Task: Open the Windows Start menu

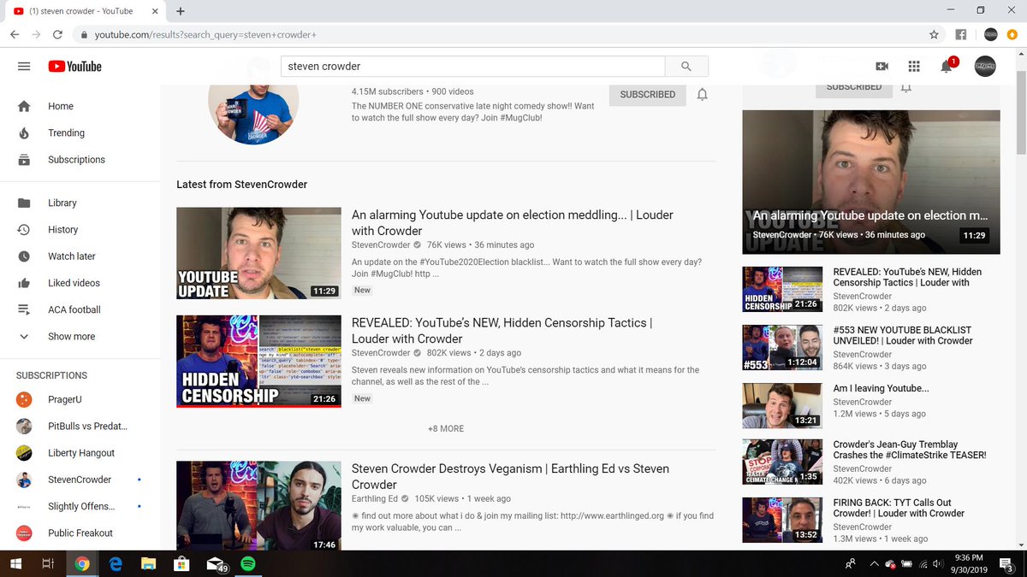Action: pyautogui.click(x=15, y=563)
